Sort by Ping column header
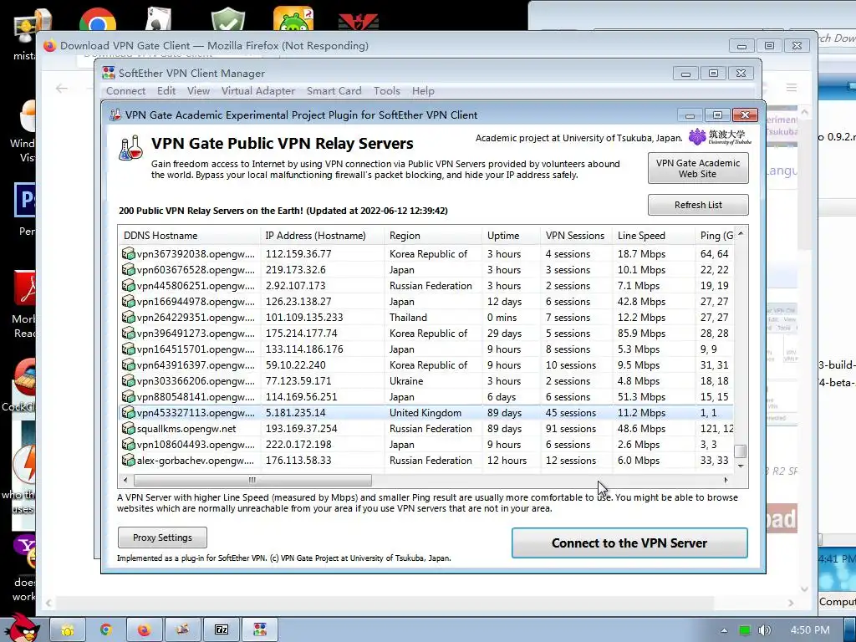Screen dimensions: 856x642 click(715, 236)
